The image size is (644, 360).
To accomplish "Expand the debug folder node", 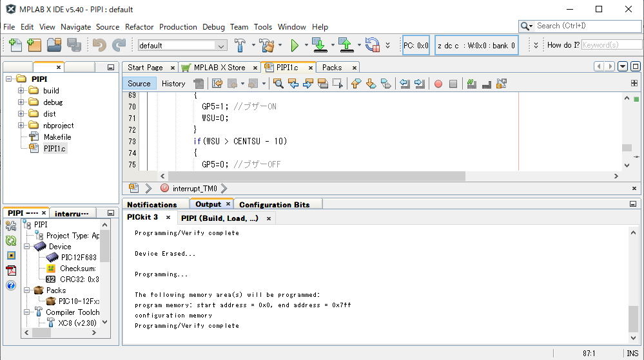I will click(21, 102).
